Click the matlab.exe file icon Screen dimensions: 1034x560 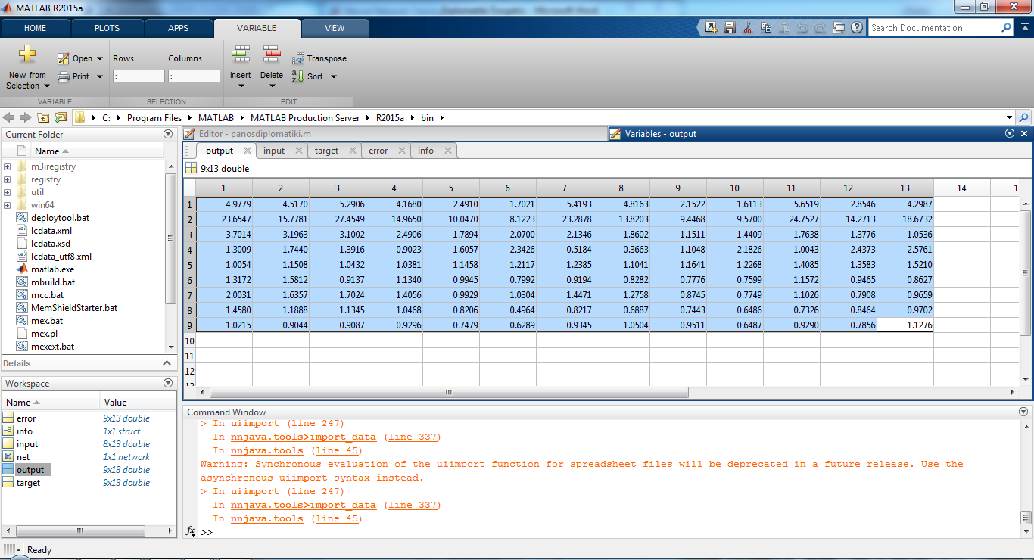[x=22, y=269]
